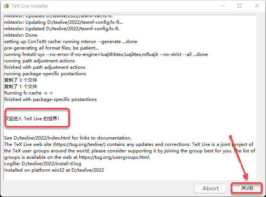266x197 pixels.
Task: Click the vertical scrollbar track of the log
Action: coord(260,95)
